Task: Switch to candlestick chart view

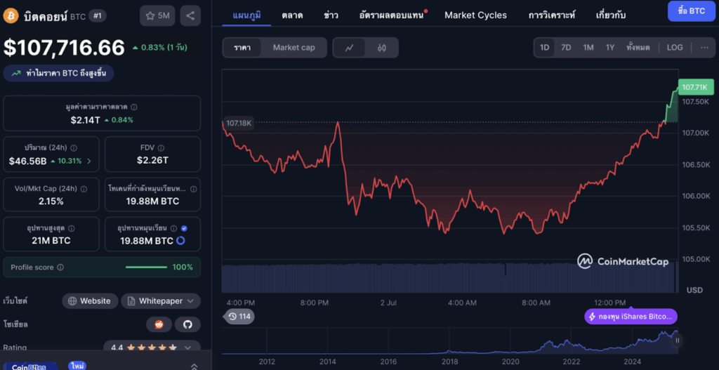Action: (x=381, y=48)
